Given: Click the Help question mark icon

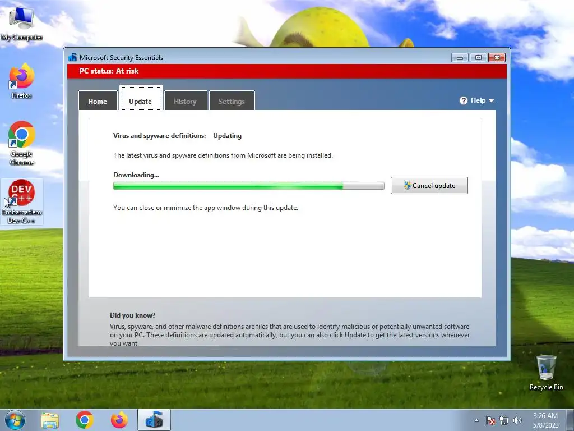Looking at the screenshot, I should point(464,100).
